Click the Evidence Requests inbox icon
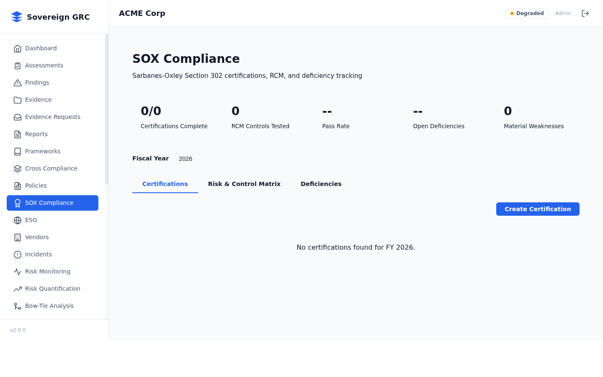The image size is (603, 377). pos(18,117)
